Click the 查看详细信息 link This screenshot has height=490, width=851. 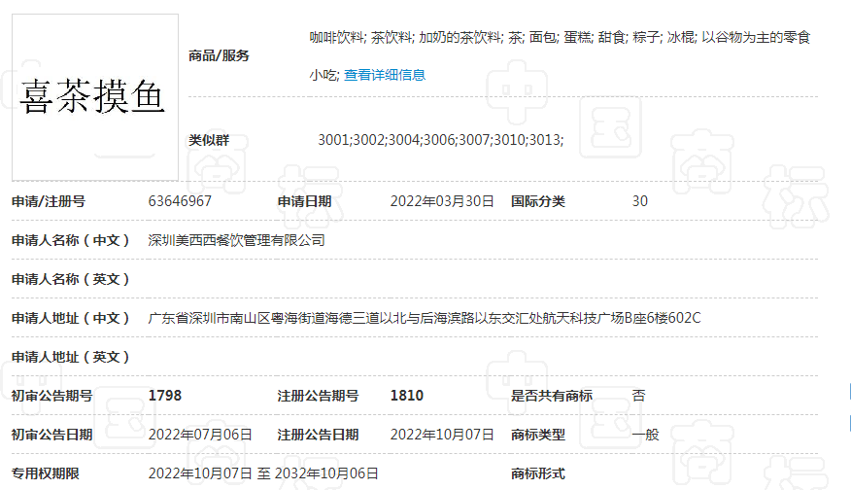coord(384,75)
